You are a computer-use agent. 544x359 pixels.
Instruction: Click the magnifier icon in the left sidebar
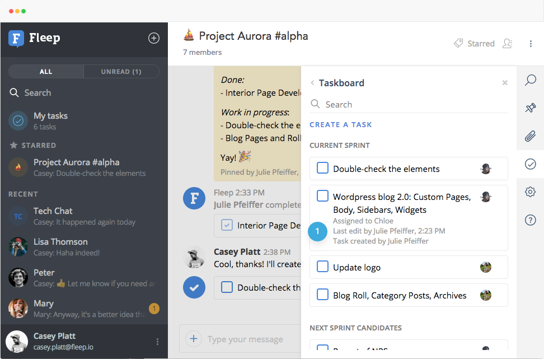(14, 93)
